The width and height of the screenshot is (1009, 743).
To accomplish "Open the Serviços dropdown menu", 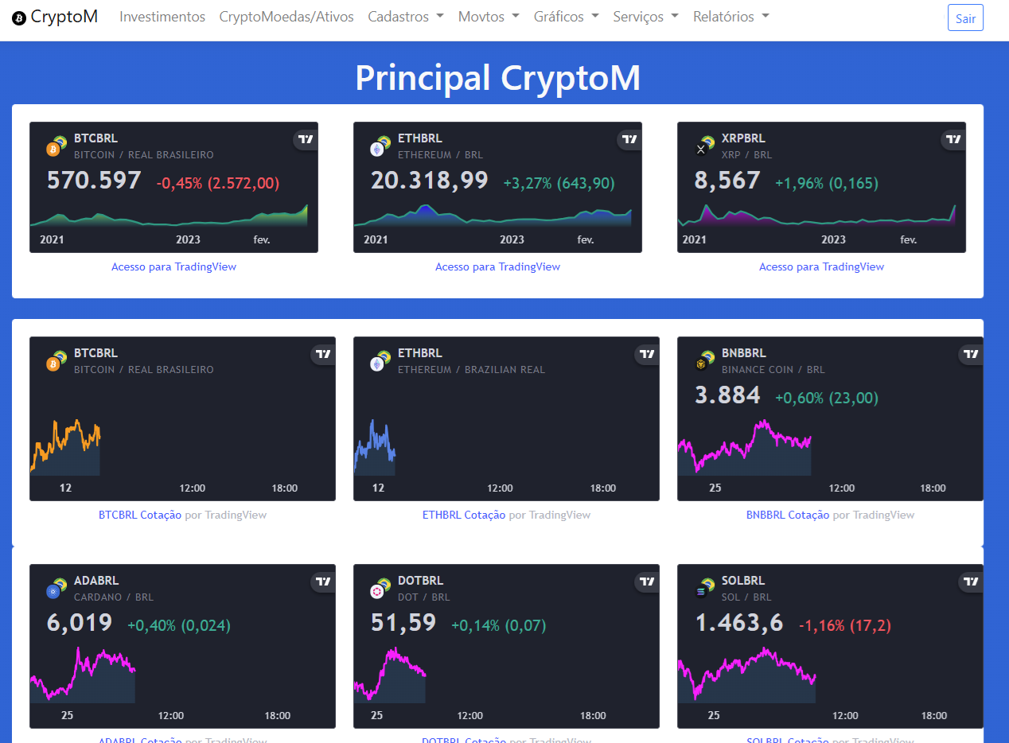I will coord(645,17).
